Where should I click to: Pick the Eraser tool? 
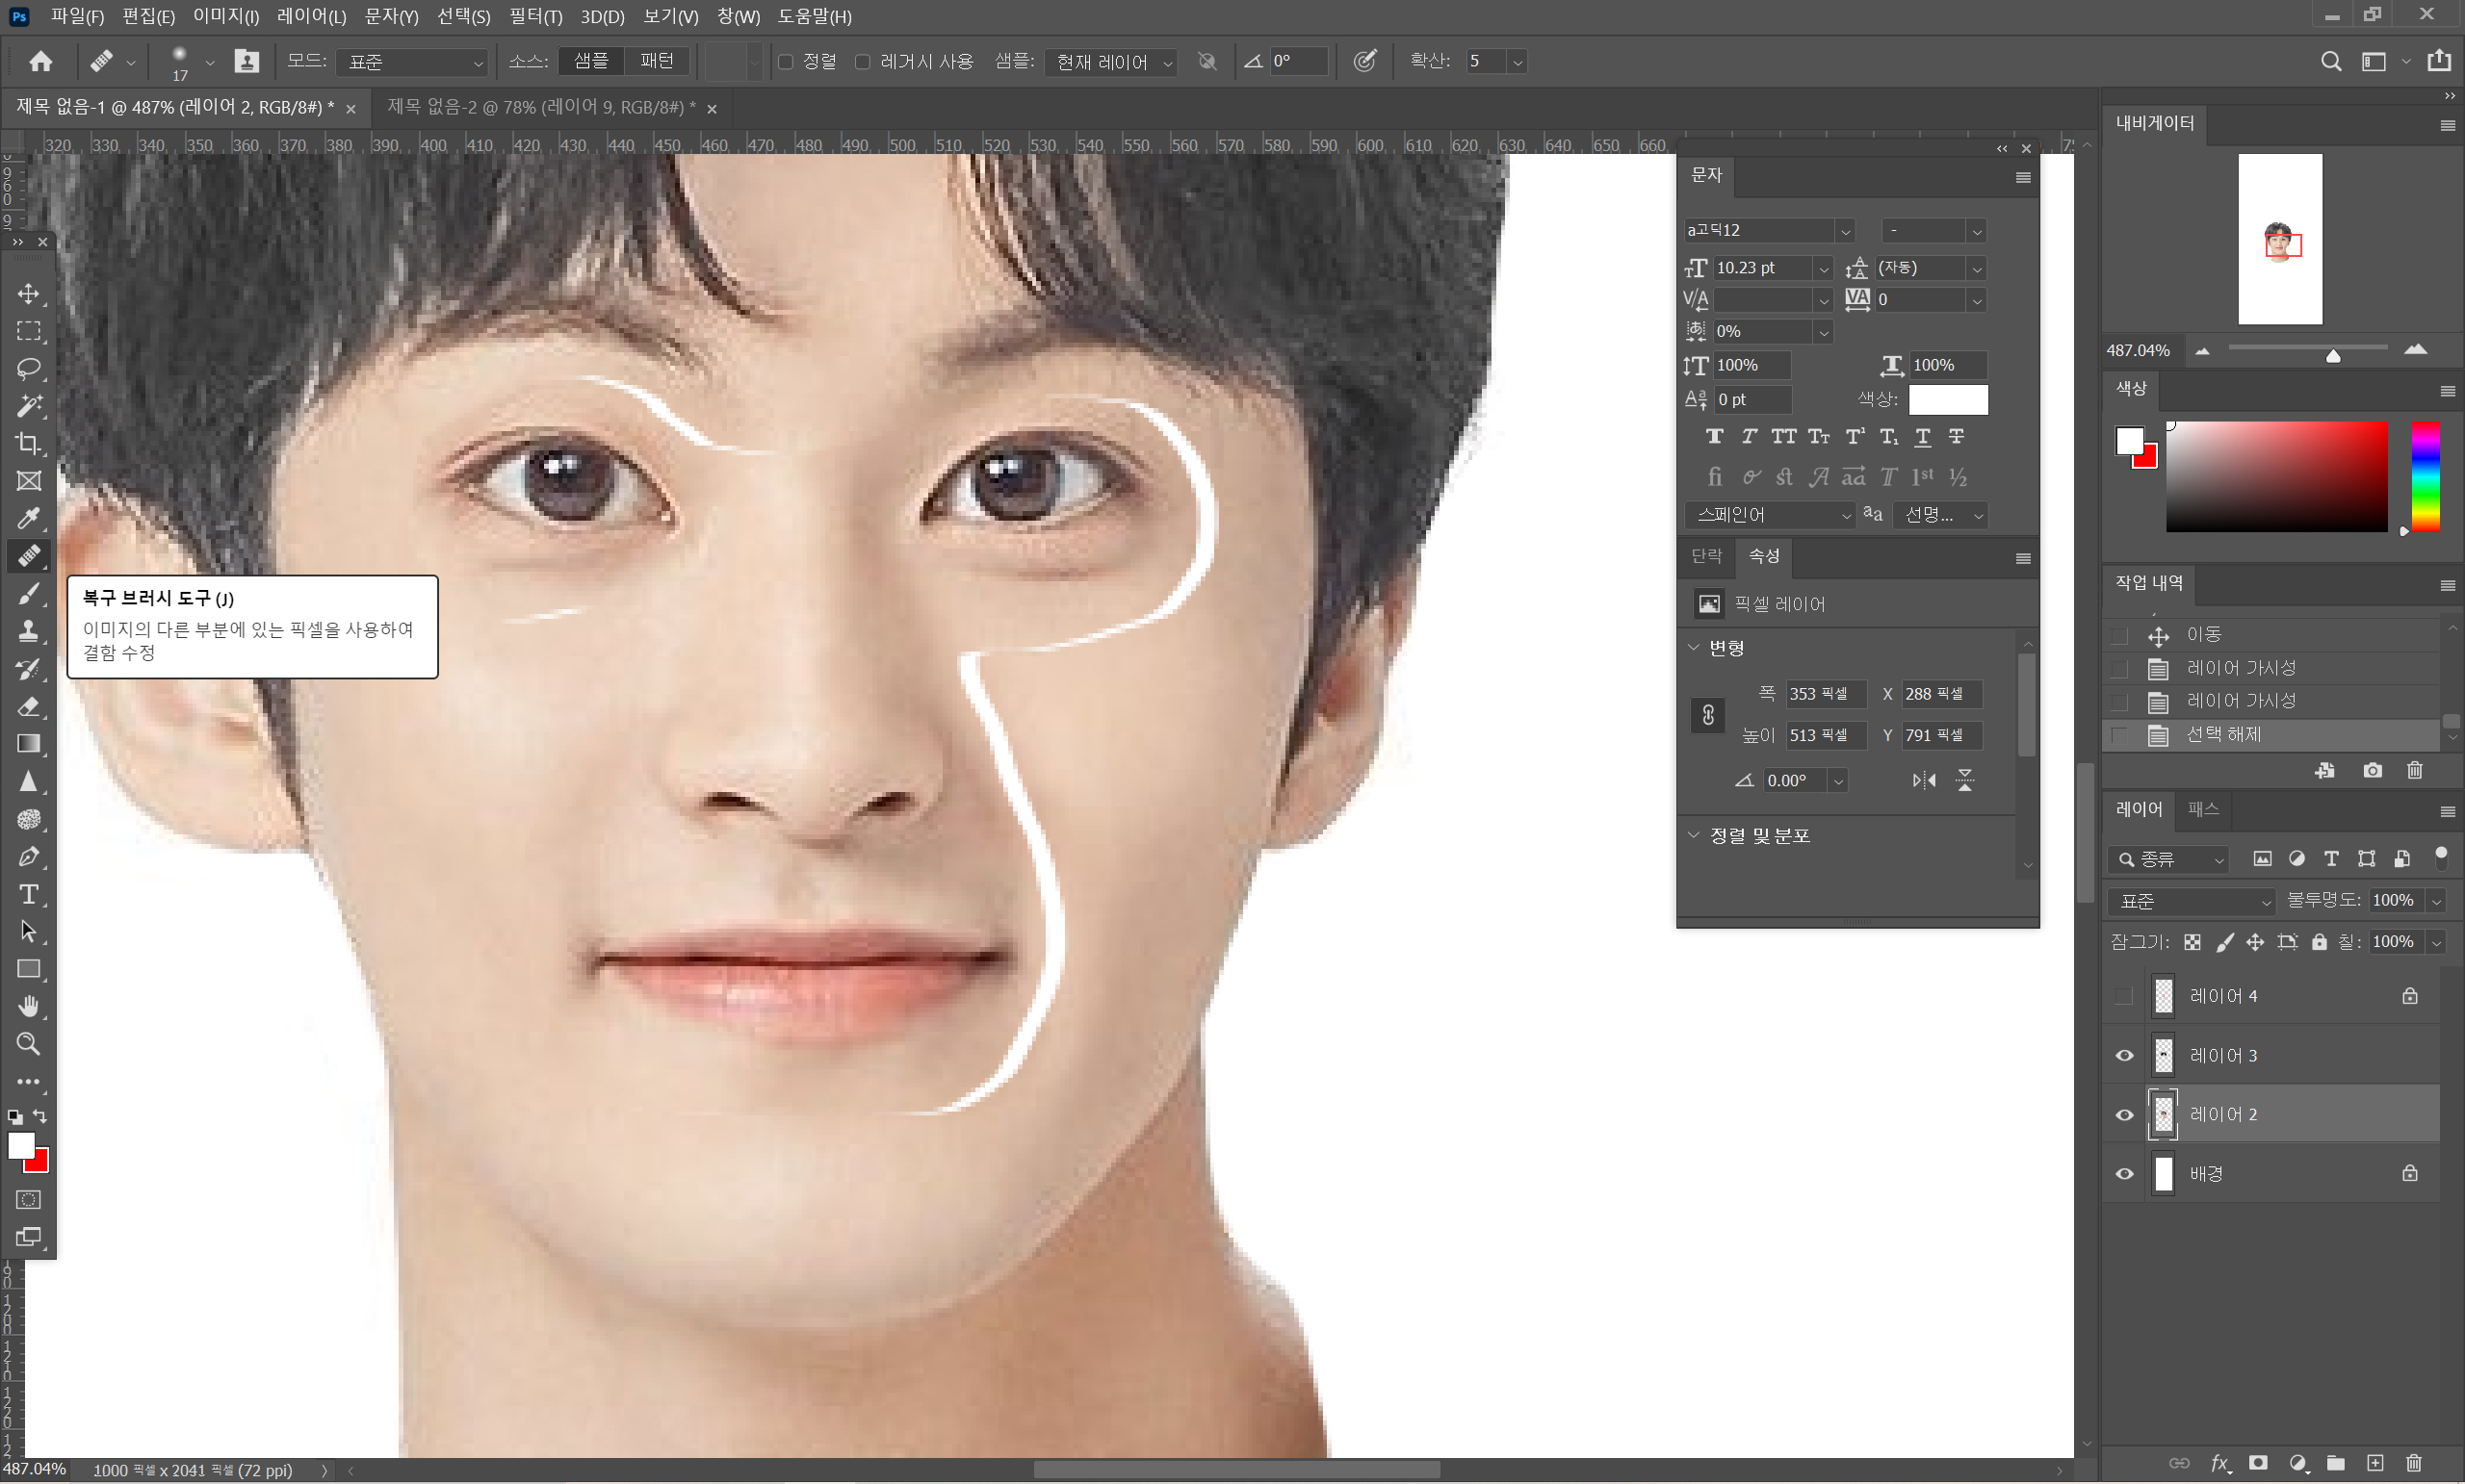pos(29,707)
